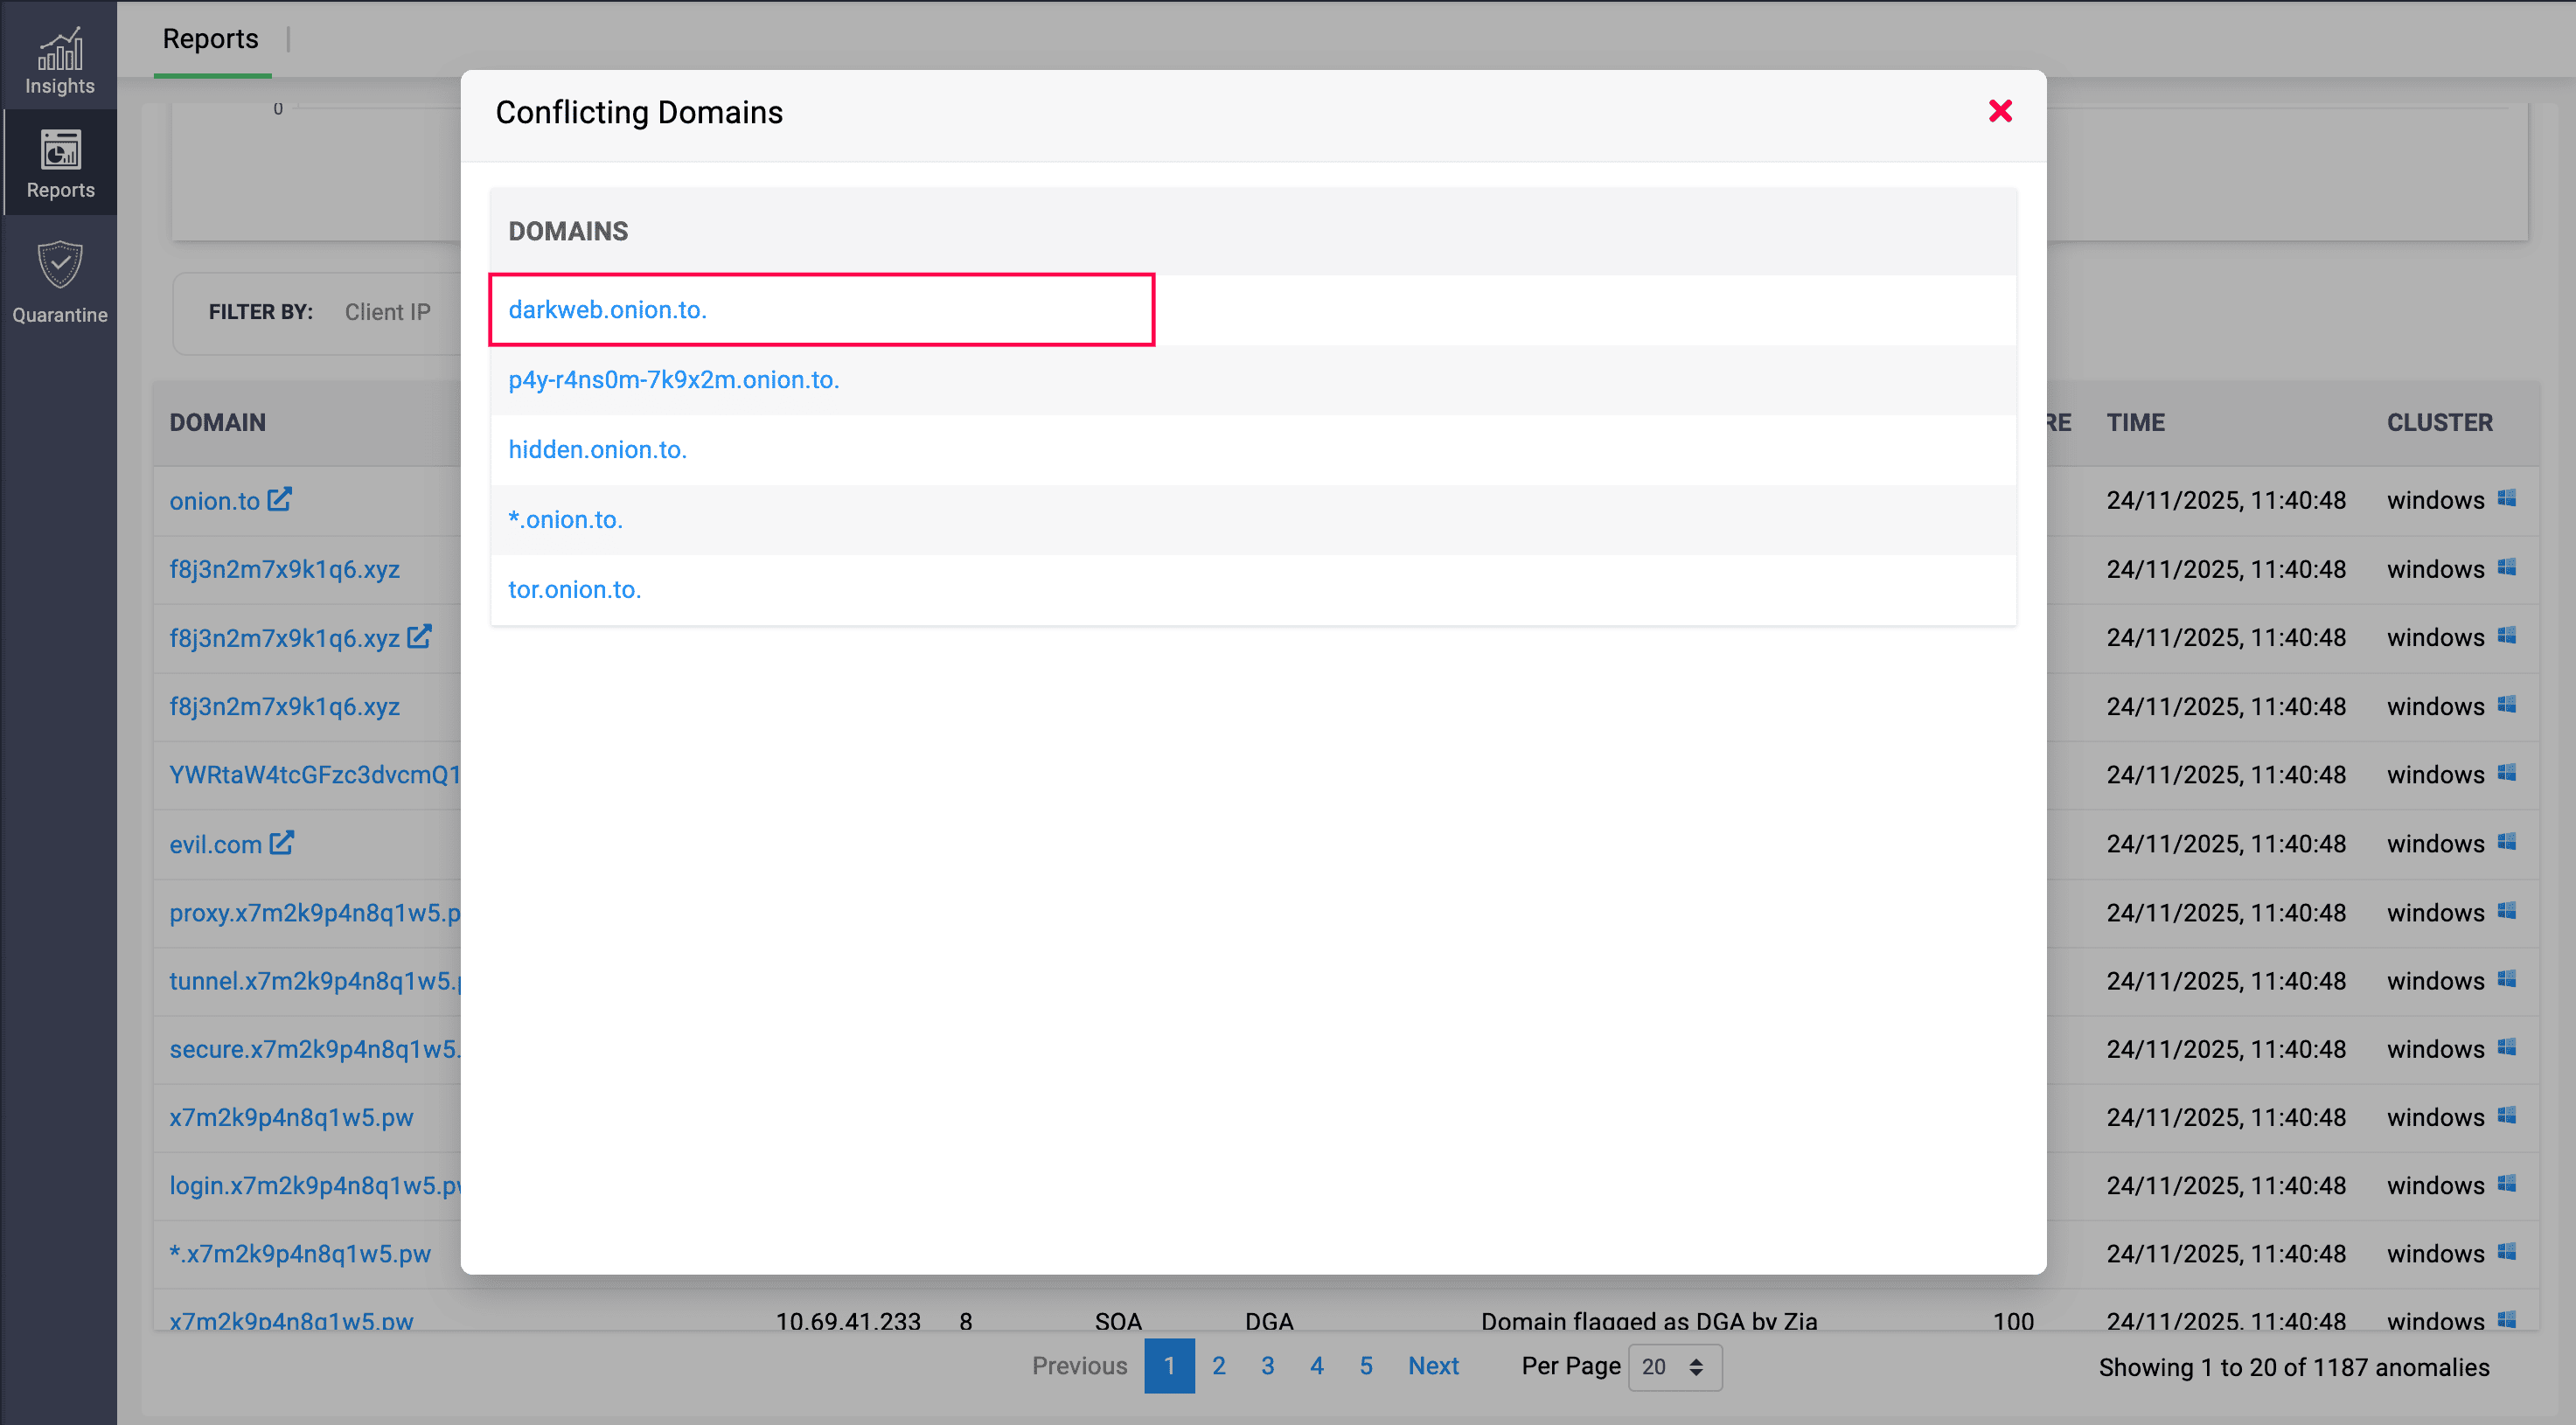The width and height of the screenshot is (2576, 1425).
Task: Click the Client IP filter field
Action: coord(388,312)
